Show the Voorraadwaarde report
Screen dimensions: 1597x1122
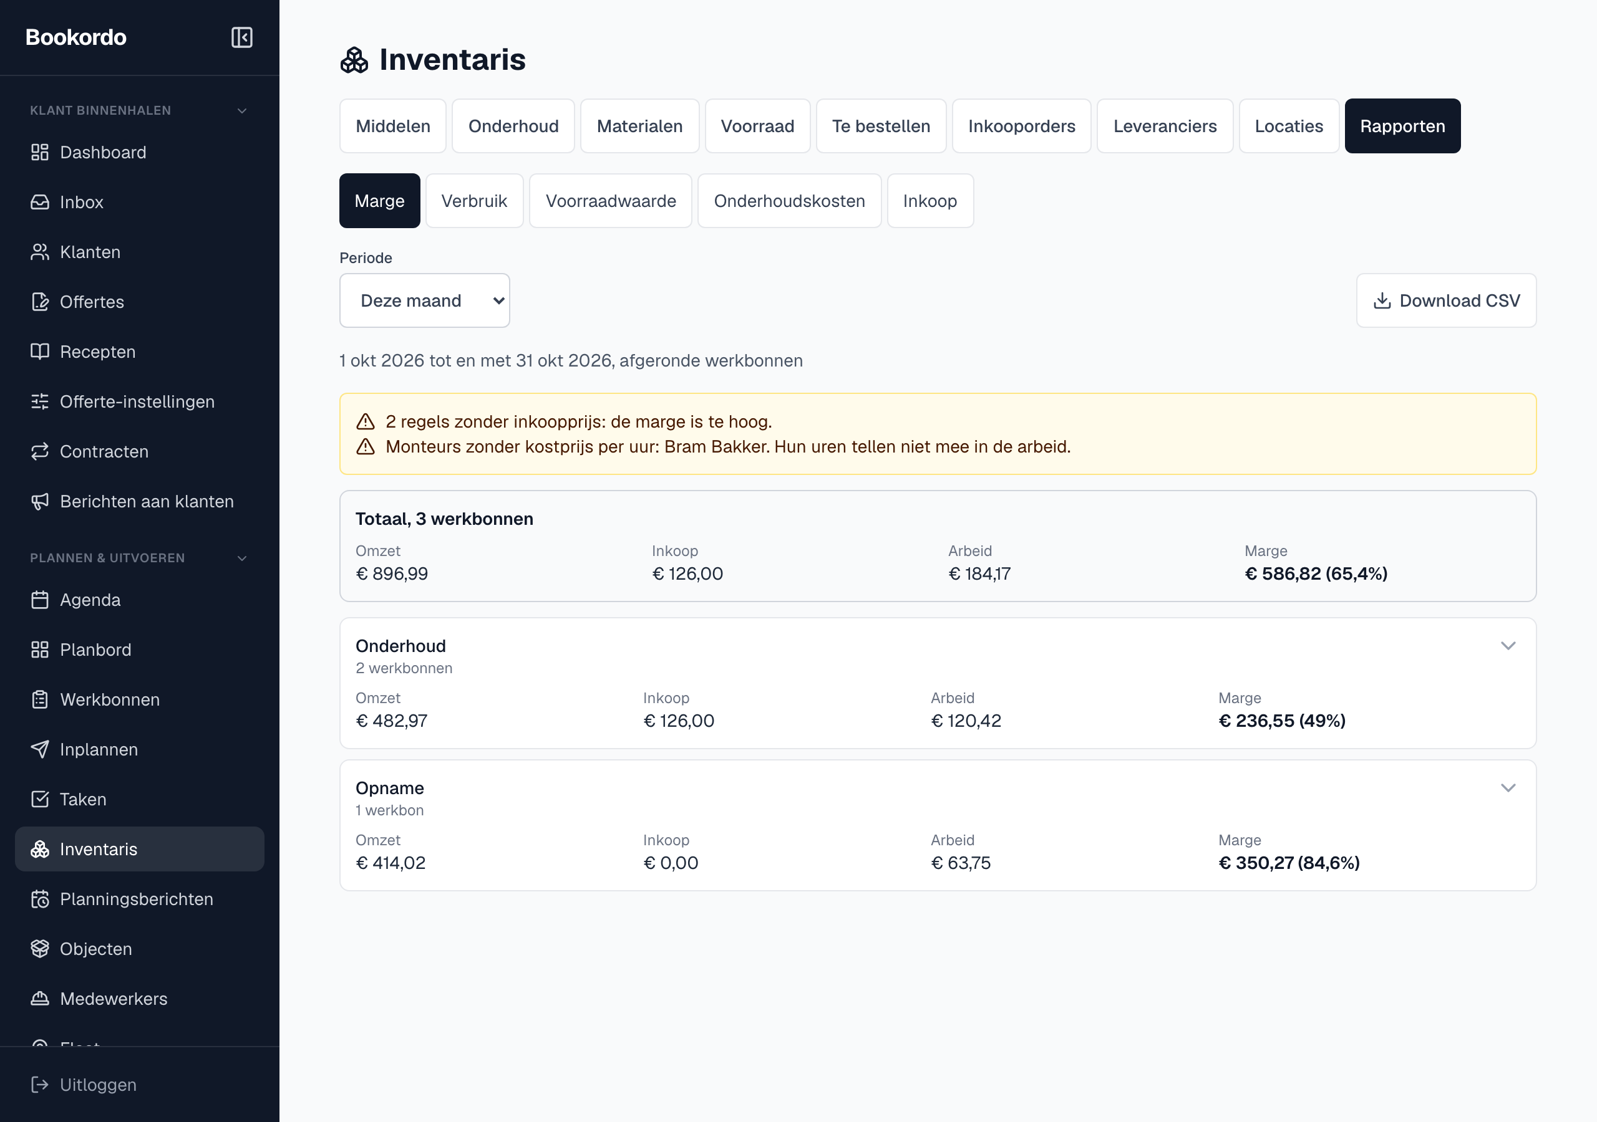(x=611, y=201)
